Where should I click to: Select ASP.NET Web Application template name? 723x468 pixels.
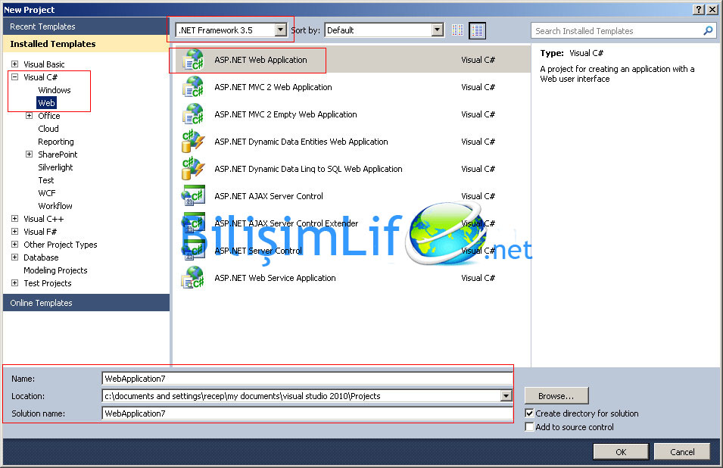(x=260, y=60)
